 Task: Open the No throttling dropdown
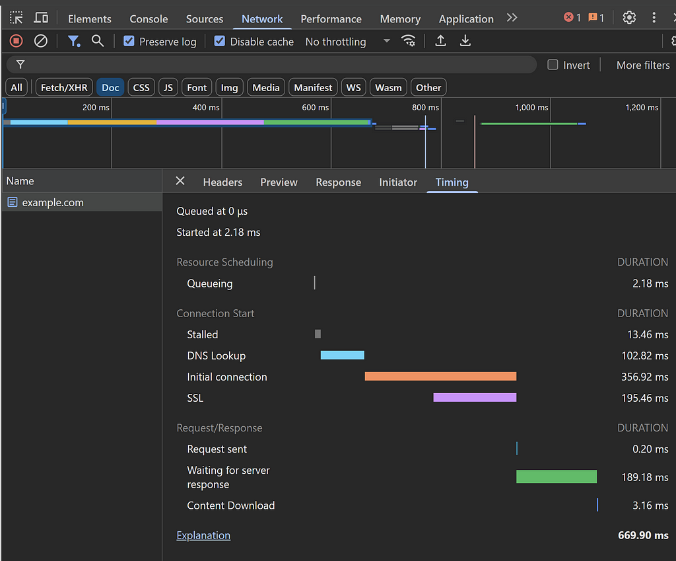click(x=347, y=42)
